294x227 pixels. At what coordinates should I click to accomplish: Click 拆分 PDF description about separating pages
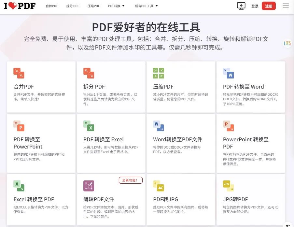click(110, 99)
